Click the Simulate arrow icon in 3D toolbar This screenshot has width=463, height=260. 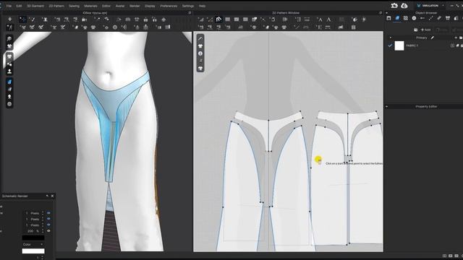[9, 19]
